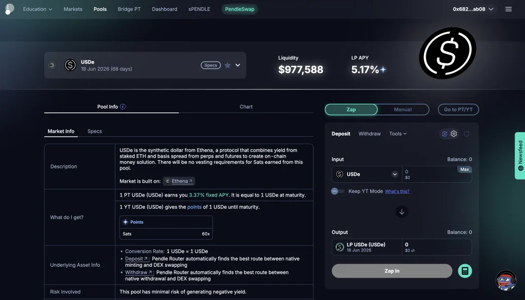Viewport: 525px width, 300px height.
Task: Expand the Education dropdown menu
Action: [37, 9]
